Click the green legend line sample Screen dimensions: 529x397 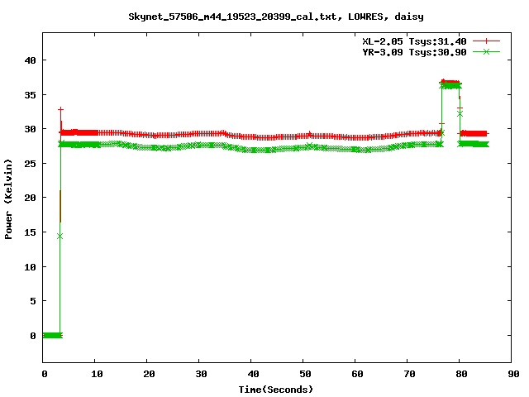pos(486,51)
